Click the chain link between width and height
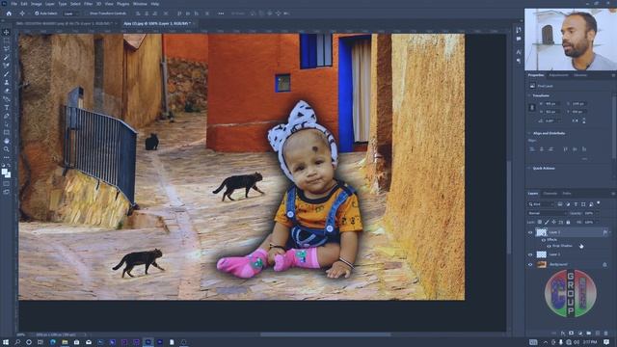 (532, 107)
